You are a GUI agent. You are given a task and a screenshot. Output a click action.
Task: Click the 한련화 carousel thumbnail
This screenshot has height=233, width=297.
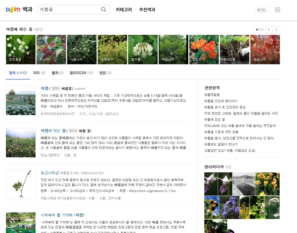[x=204, y=49]
